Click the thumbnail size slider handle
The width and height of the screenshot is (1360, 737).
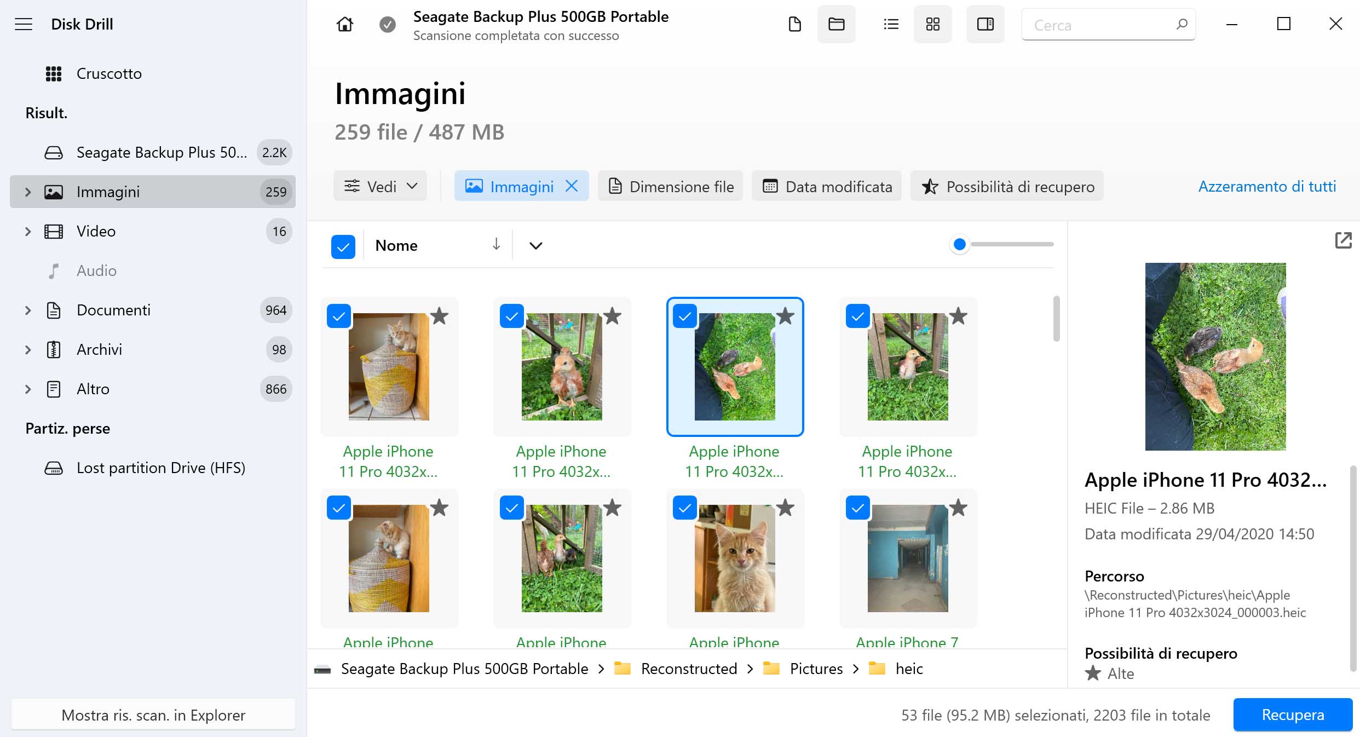tap(959, 244)
